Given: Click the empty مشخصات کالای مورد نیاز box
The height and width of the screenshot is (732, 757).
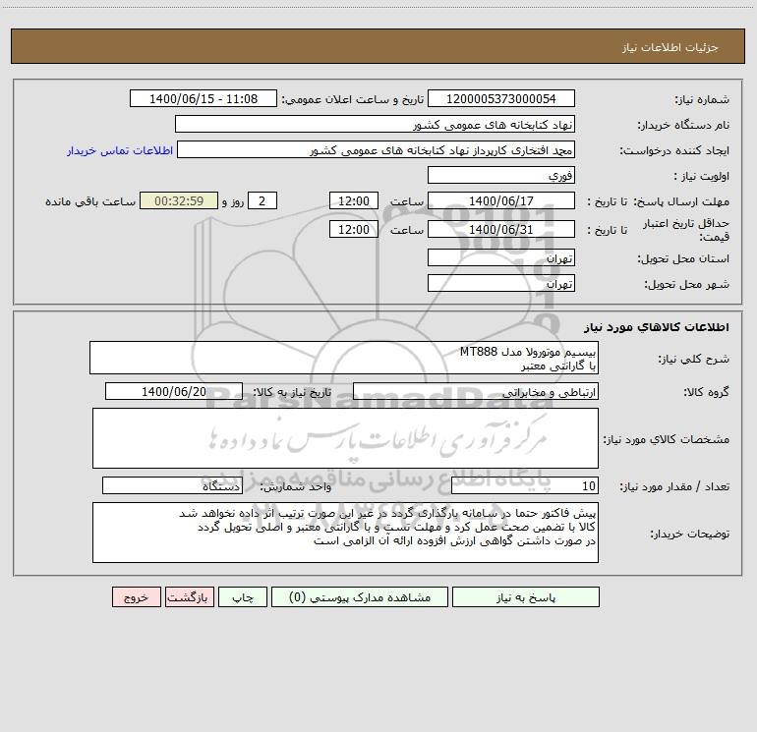Looking at the screenshot, I should point(345,438).
